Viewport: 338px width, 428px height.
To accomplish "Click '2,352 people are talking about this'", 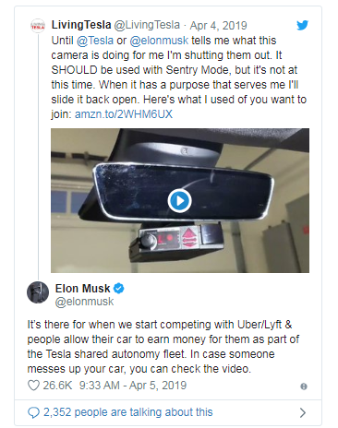I will coord(128,412).
